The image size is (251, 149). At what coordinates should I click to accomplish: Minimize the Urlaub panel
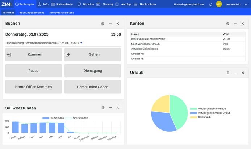tap(235, 73)
